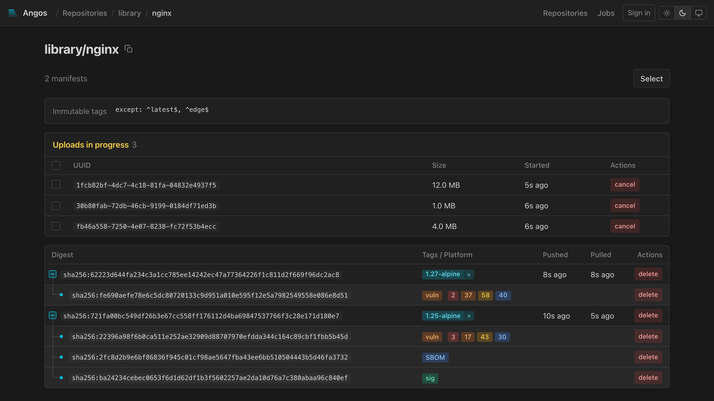Cancel the 1.0 MB upload

625,206
